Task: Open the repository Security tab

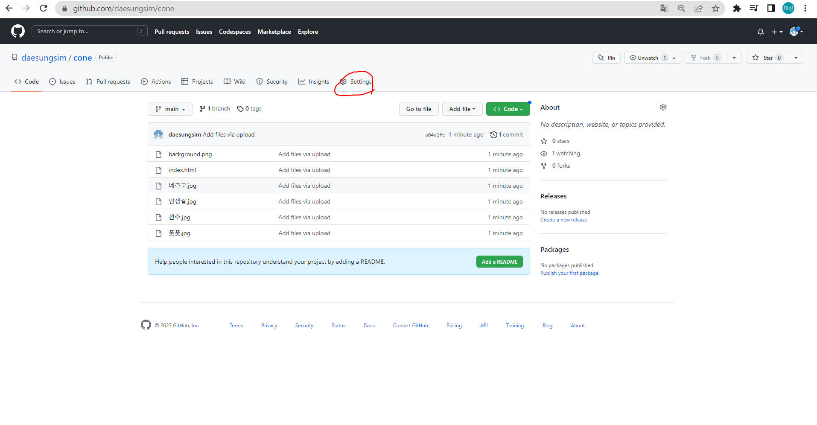Action: click(272, 82)
